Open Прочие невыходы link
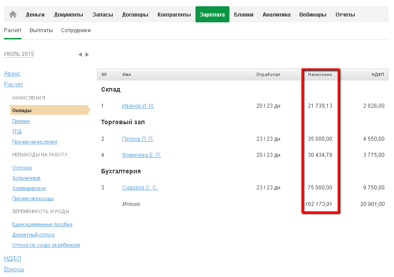The image size is (394, 277). 33,199
